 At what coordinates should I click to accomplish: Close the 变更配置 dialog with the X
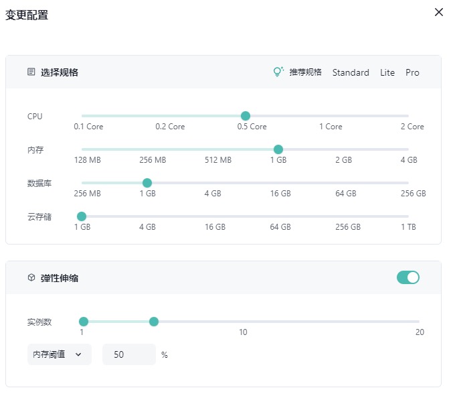439,12
